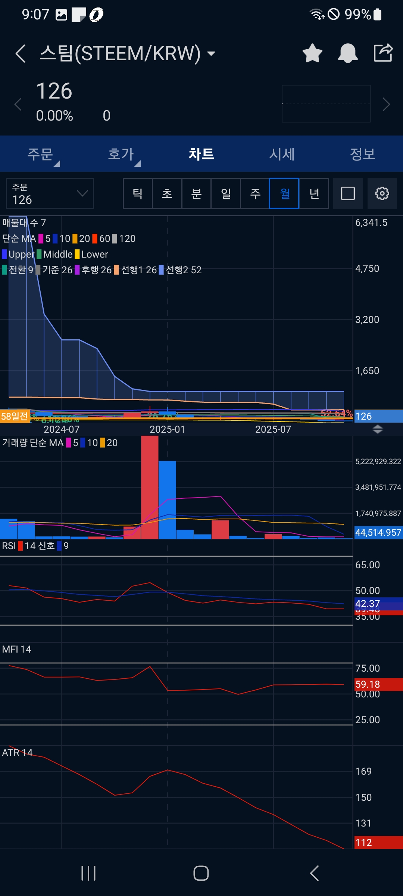Switch to the 차트 tab

pyautogui.click(x=201, y=154)
